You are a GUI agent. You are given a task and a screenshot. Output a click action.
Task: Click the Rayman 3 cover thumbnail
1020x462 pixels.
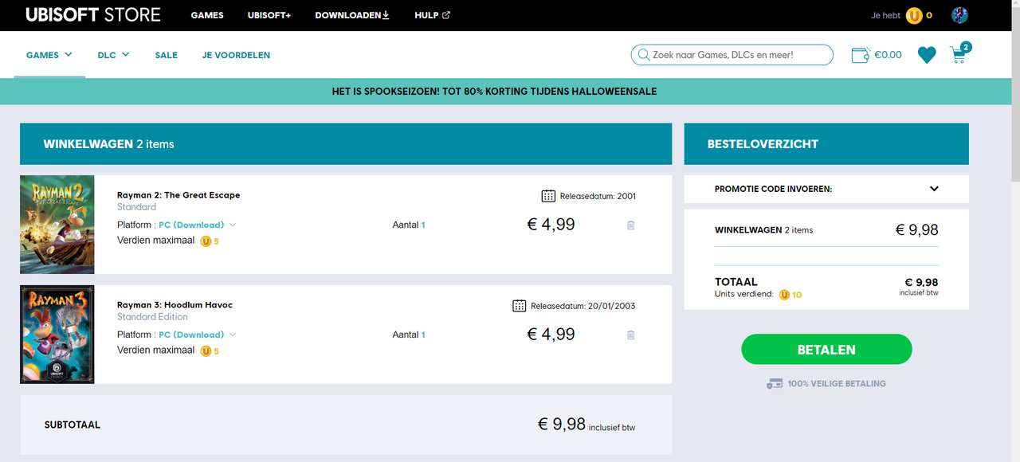point(57,335)
